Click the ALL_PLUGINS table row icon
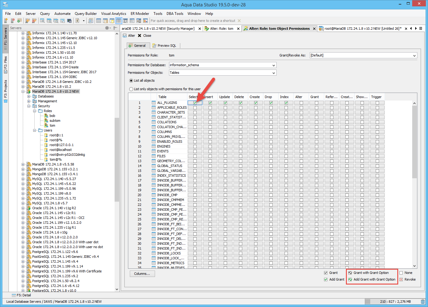The width and height of the screenshot is (428, 307). point(154,103)
